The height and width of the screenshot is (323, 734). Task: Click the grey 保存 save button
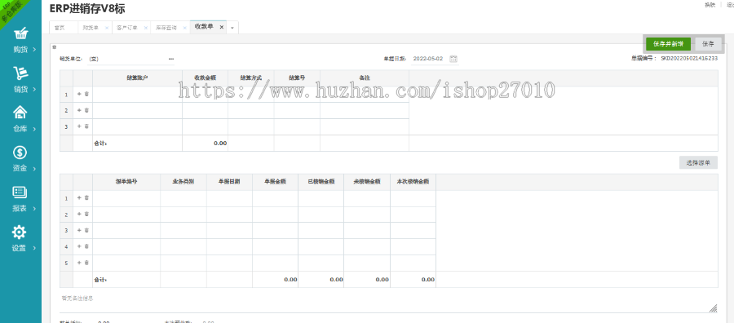(708, 44)
